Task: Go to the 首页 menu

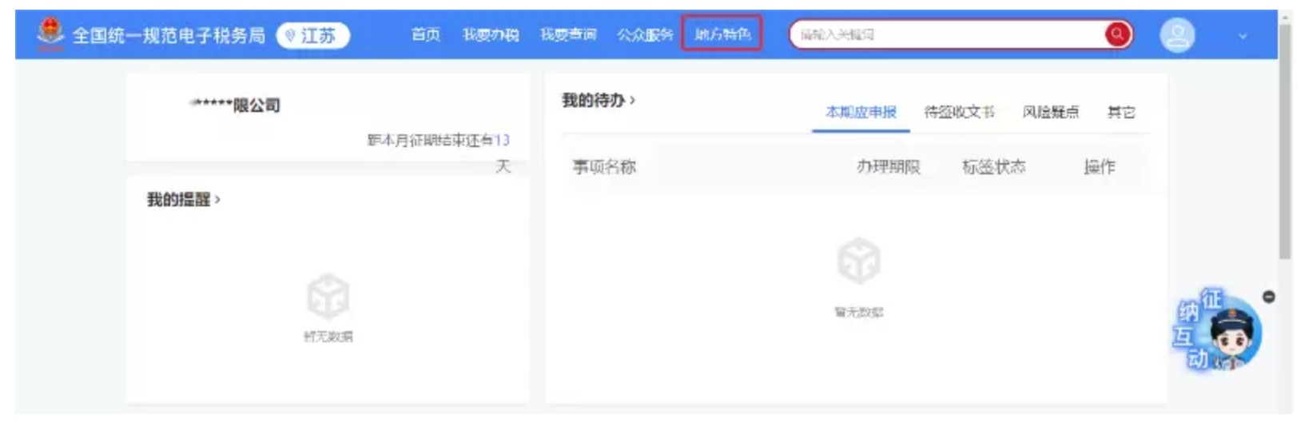Action: pyautogui.click(x=426, y=34)
